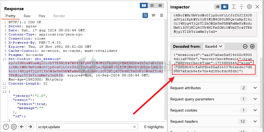Toggle word wrap in response viewer
This screenshot has width=264, height=132.
(x=145, y=16)
